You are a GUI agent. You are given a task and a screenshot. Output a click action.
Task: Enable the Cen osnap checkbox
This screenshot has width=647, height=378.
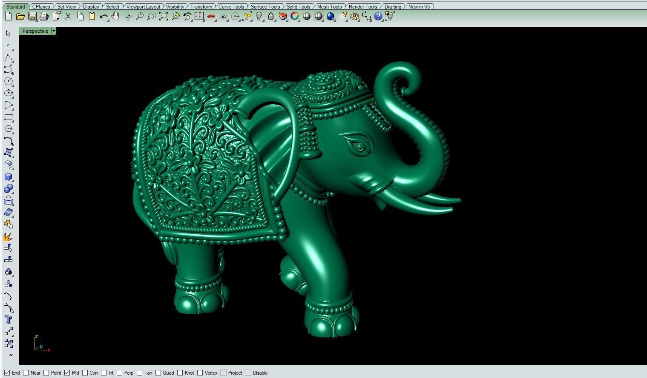85,373
